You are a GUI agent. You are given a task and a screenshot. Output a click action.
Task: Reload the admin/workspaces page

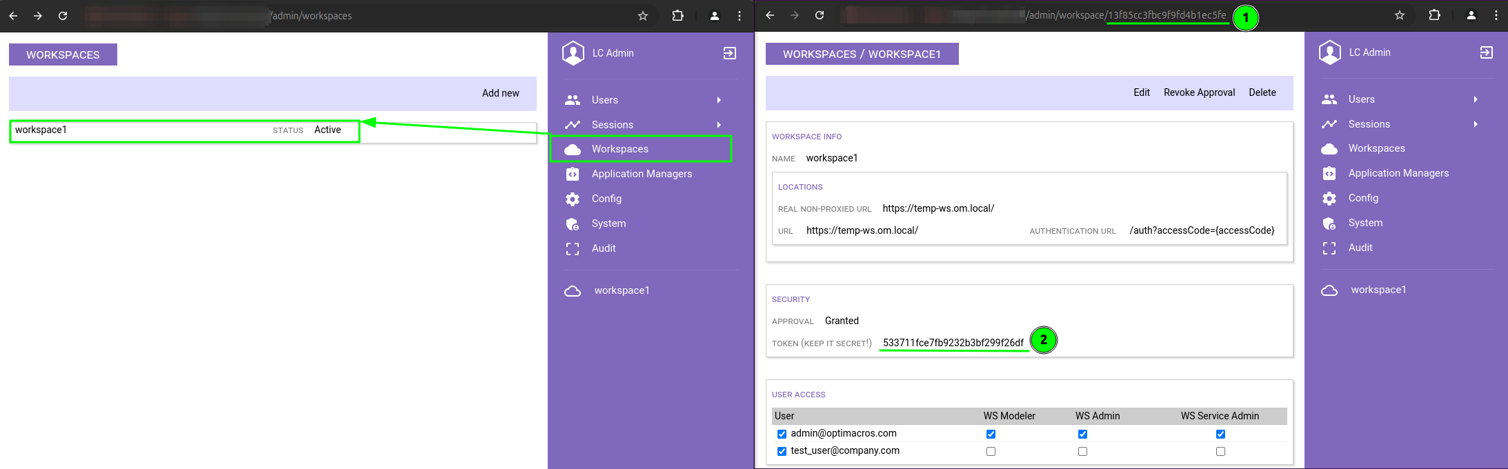(x=63, y=16)
